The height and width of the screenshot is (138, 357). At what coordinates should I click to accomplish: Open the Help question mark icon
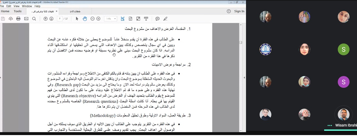coord(229,11)
